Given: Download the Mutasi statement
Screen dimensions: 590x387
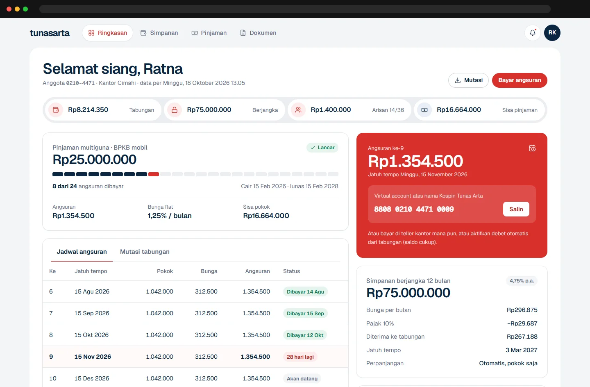Looking at the screenshot, I should [x=468, y=80].
